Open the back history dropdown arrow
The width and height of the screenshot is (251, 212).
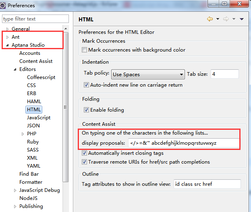click(x=218, y=19)
